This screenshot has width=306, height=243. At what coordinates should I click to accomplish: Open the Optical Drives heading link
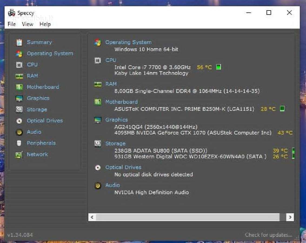point(123,167)
